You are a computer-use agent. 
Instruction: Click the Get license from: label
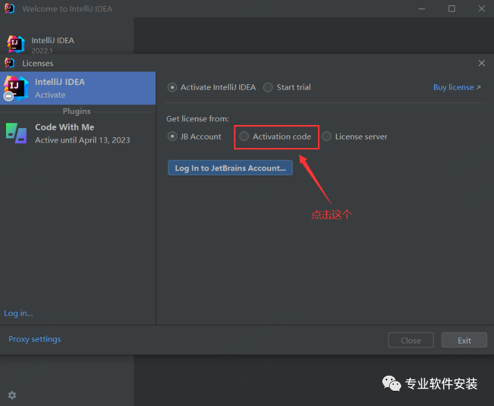197,119
